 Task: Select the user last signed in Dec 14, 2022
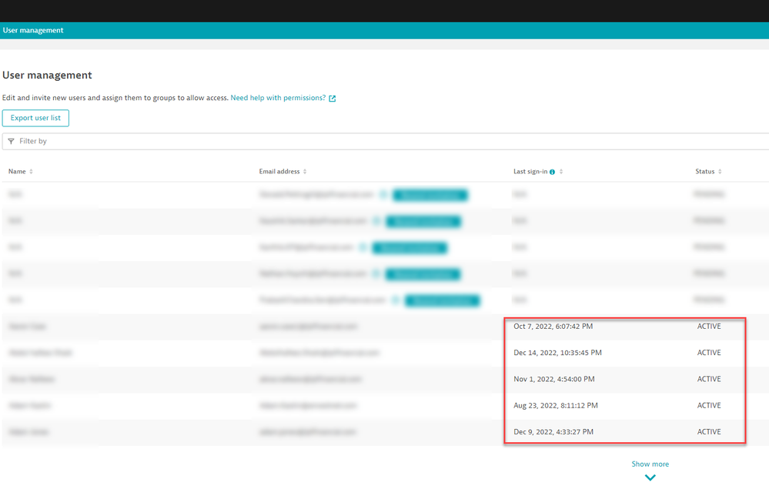pos(557,353)
